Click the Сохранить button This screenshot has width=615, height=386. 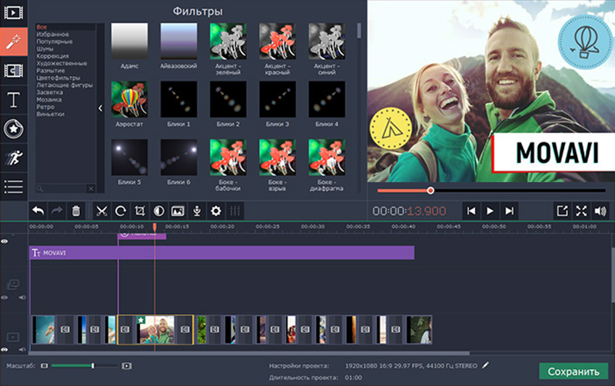point(573,371)
